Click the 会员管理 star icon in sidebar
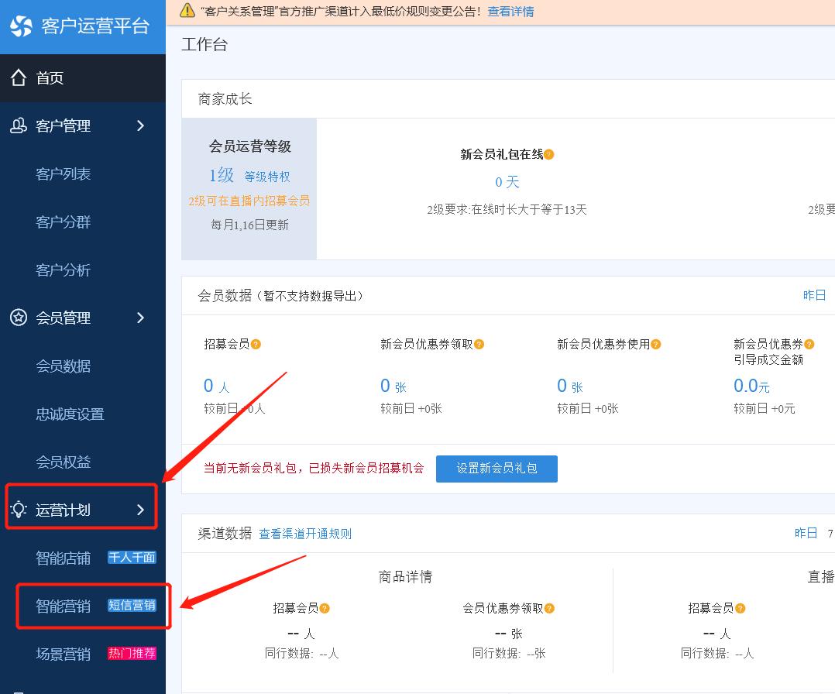The width and height of the screenshot is (835, 694). [x=18, y=318]
